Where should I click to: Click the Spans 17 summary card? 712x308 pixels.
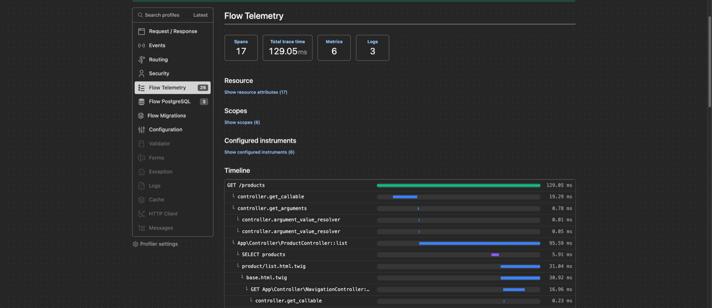click(241, 48)
